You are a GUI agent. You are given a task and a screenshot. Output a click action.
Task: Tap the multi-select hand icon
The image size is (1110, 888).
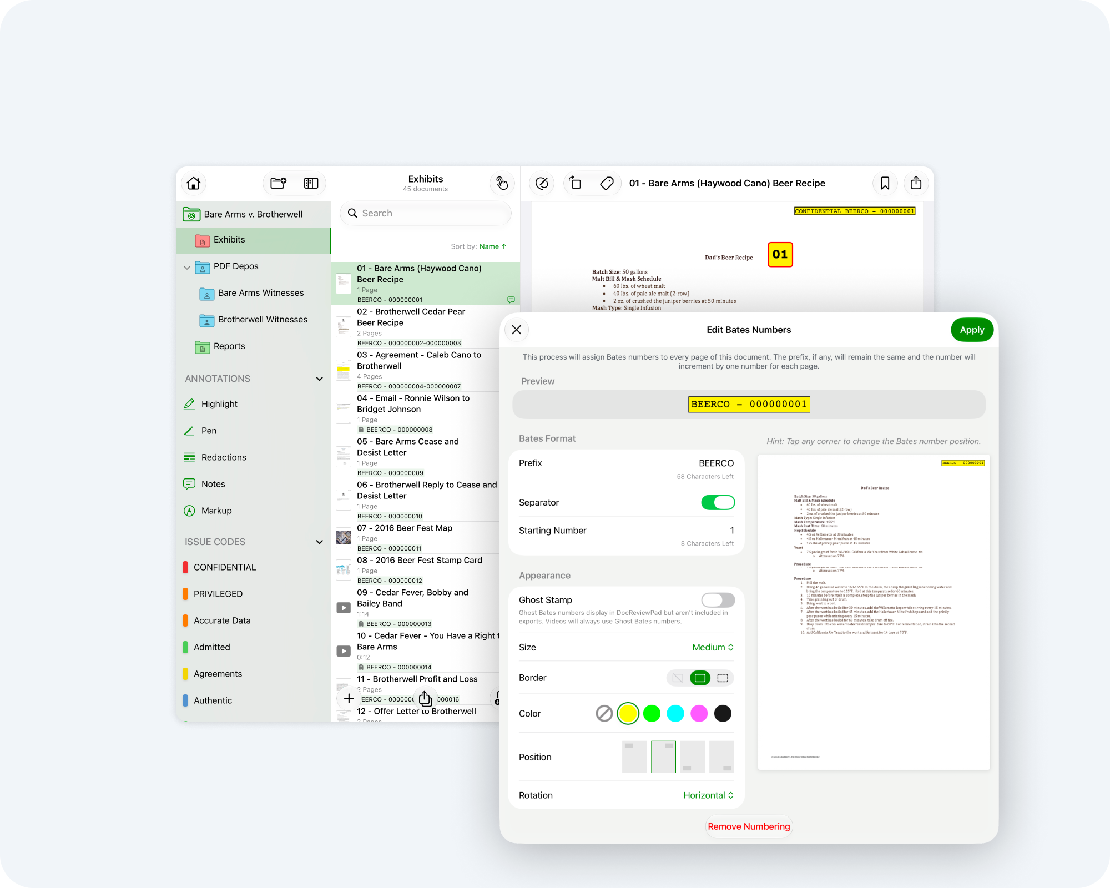(x=502, y=183)
